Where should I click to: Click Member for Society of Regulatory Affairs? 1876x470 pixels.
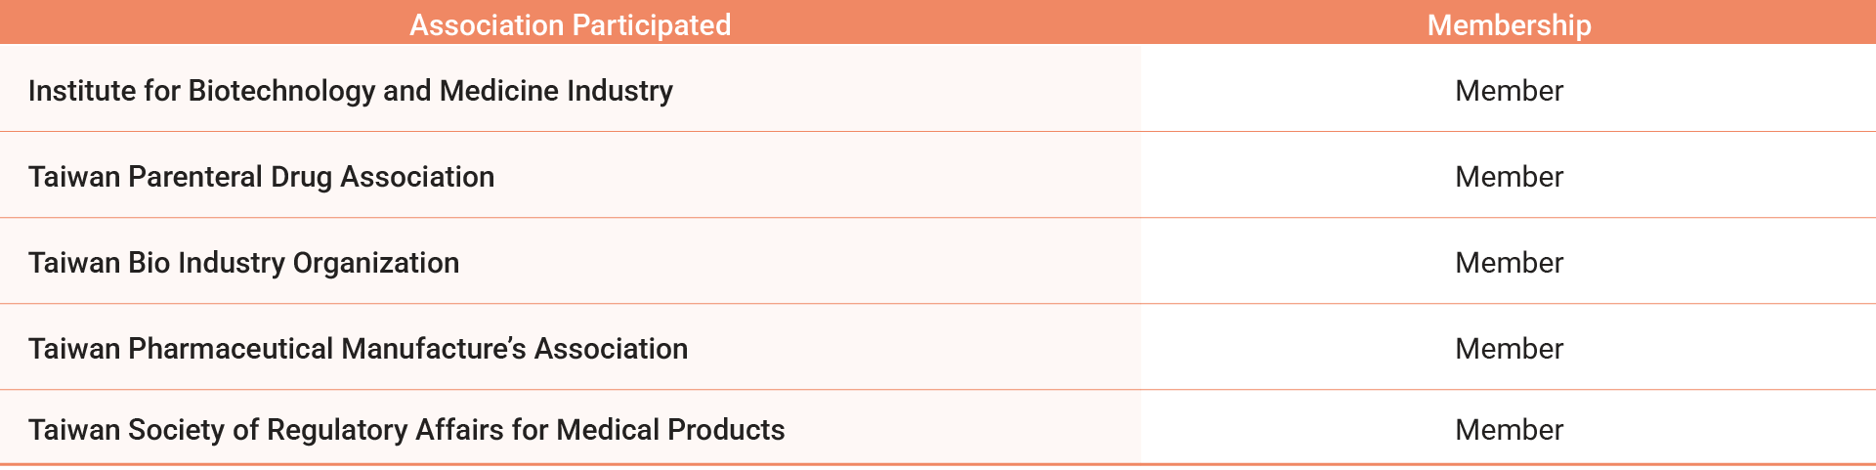coord(1509,430)
